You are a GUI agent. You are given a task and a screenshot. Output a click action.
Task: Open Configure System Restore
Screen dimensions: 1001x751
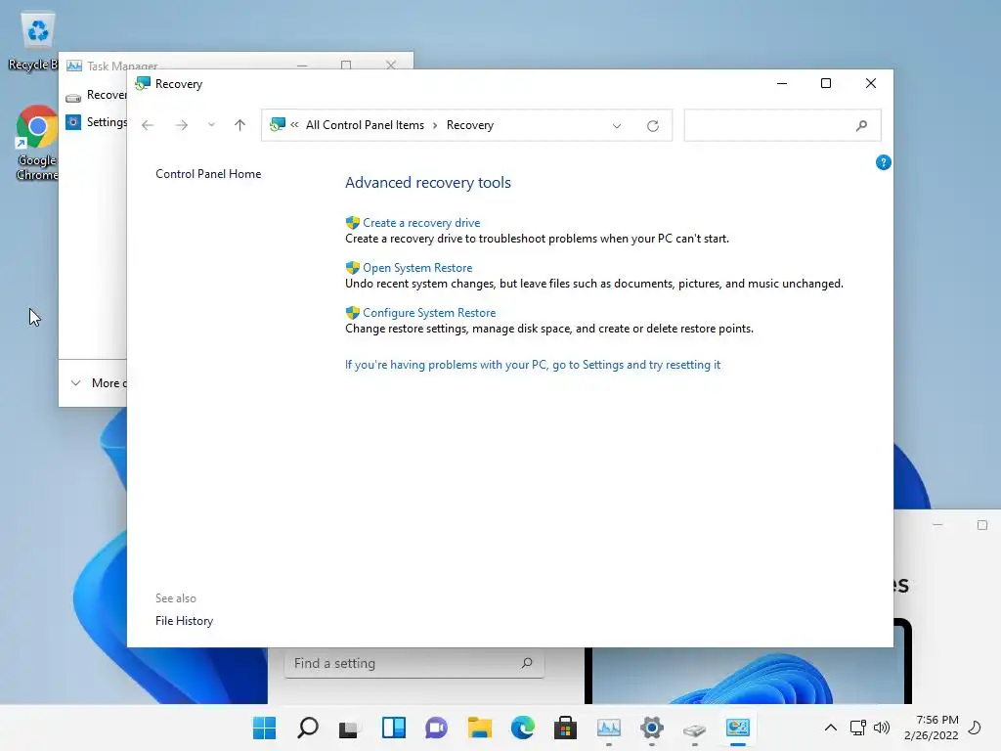click(429, 312)
